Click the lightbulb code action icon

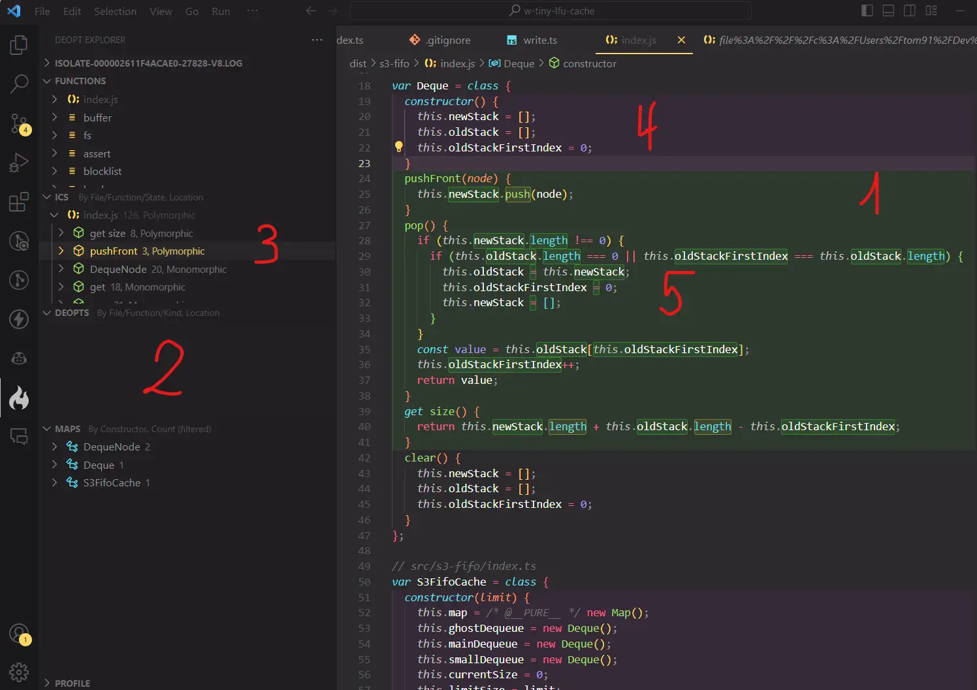398,147
